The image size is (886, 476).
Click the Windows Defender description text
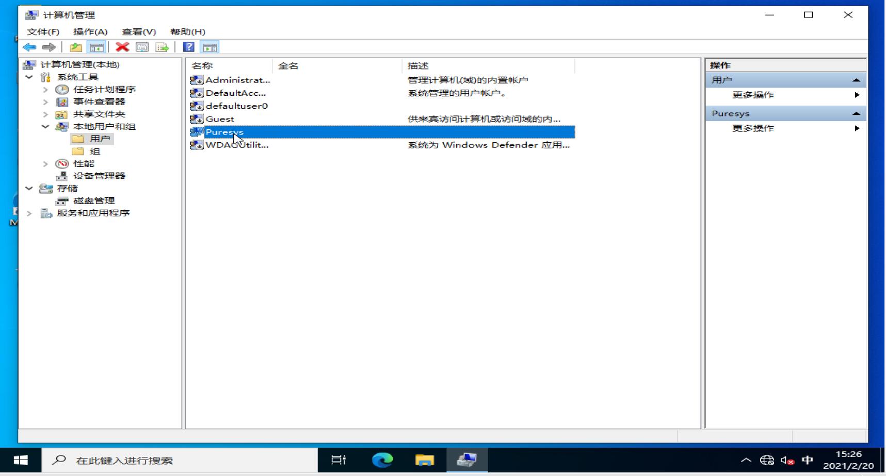[489, 145]
